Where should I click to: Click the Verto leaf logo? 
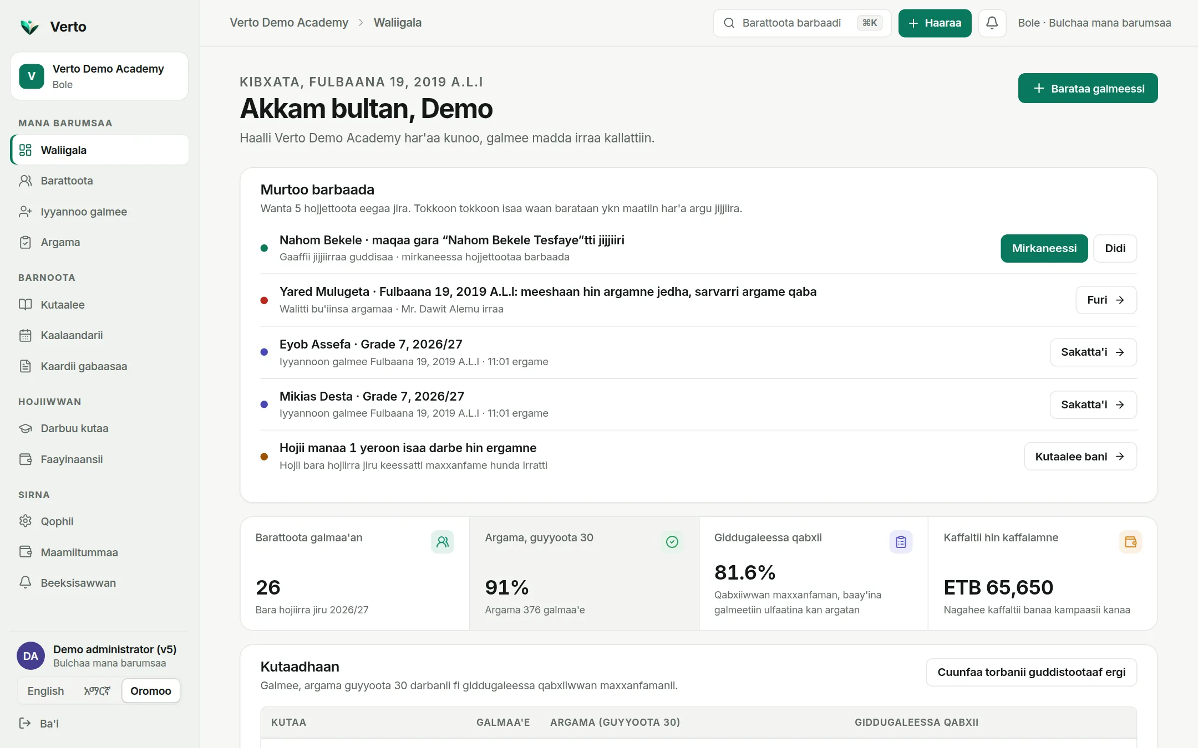(x=29, y=27)
